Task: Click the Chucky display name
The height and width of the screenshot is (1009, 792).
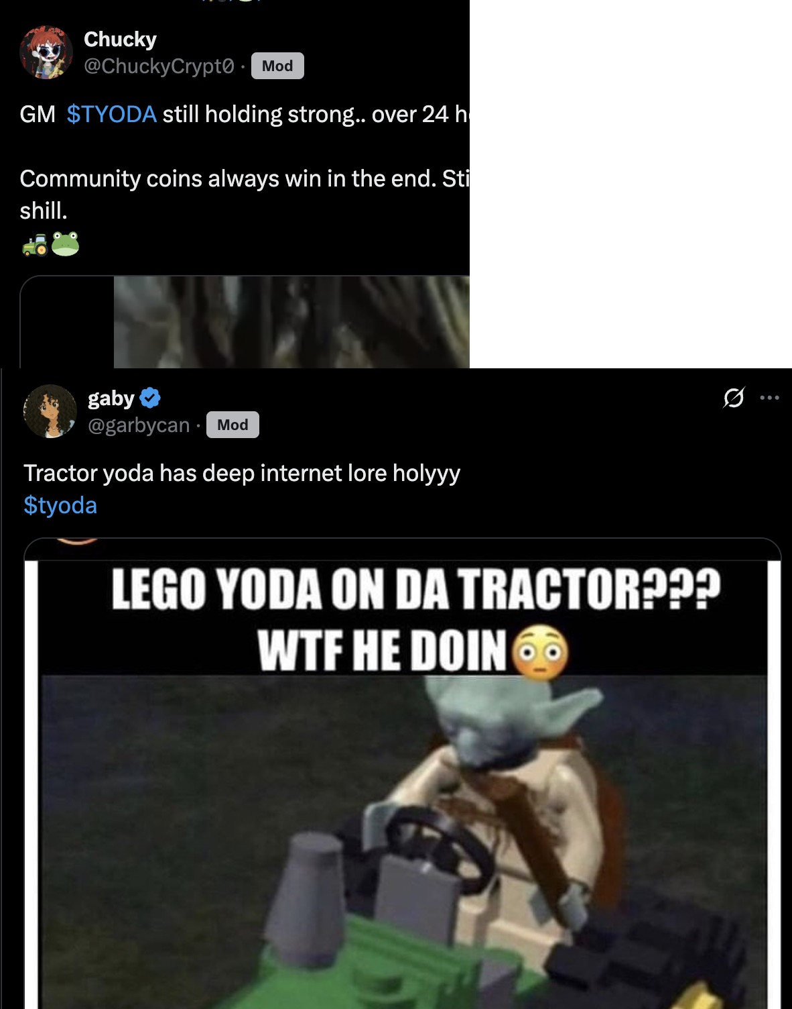Action: 120,40
